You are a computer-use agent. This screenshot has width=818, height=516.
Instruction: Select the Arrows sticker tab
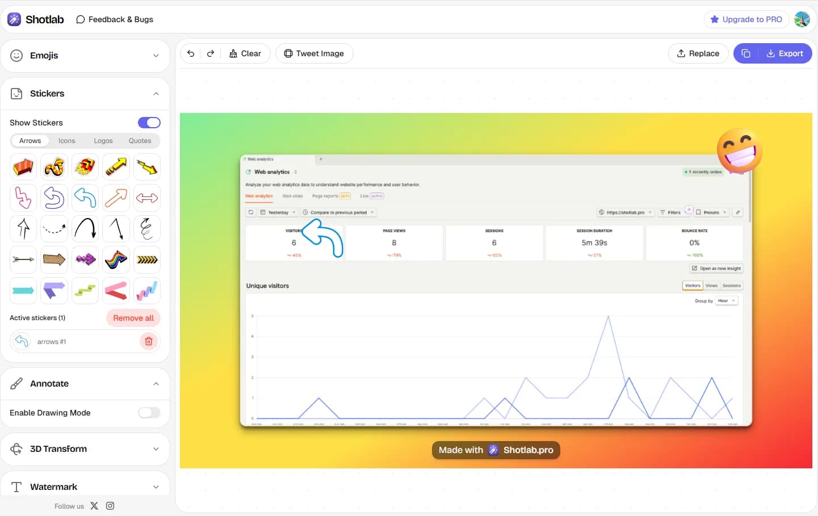coord(30,141)
